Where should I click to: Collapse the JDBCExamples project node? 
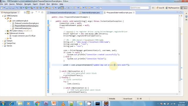click(x=3, y=16)
